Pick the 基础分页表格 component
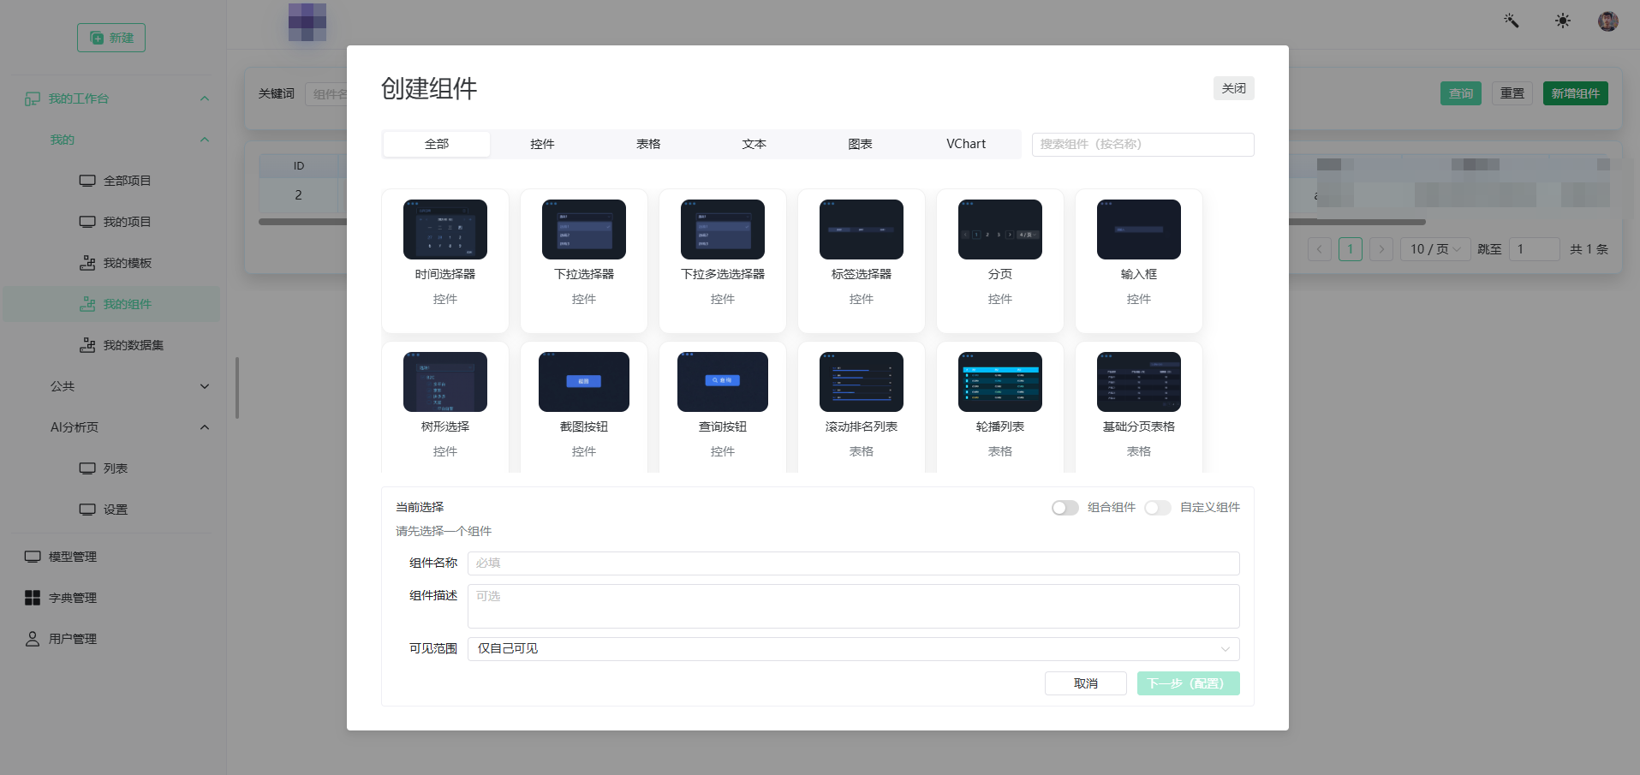The image size is (1640, 775). coord(1139,407)
